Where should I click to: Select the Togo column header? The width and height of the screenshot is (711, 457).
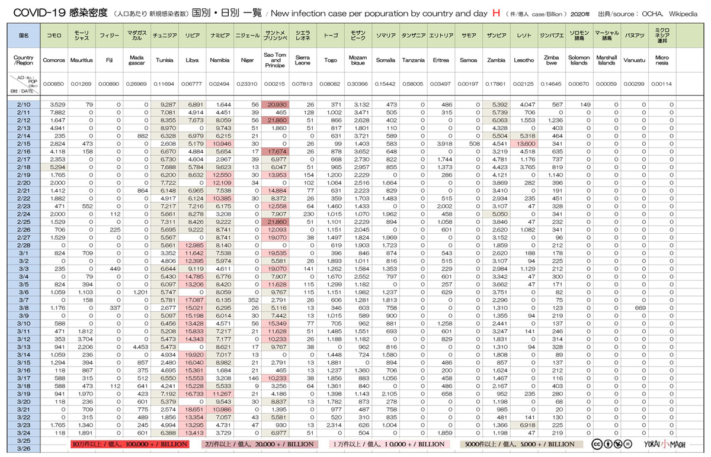[x=329, y=60]
